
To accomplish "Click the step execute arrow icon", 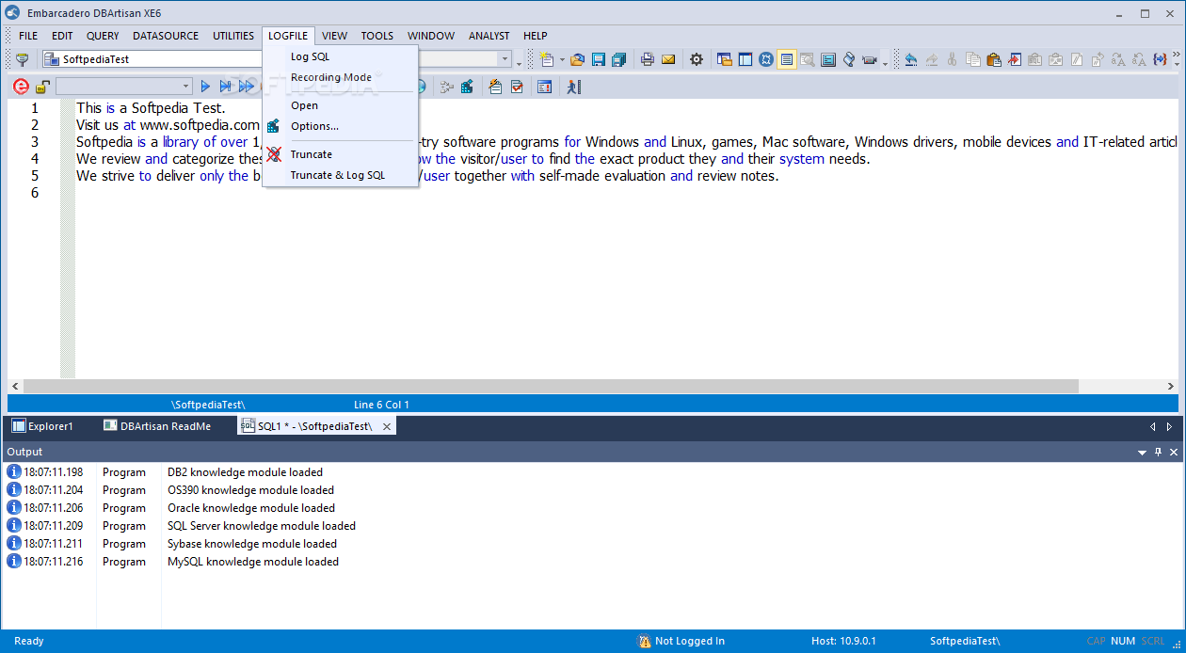I will click(226, 87).
